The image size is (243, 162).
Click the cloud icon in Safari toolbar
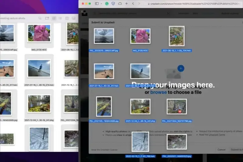point(120,4)
